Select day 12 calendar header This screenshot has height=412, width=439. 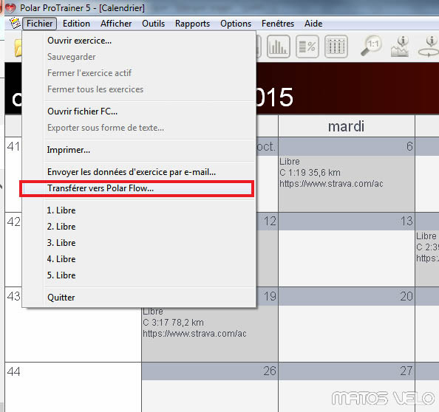coord(267,222)
